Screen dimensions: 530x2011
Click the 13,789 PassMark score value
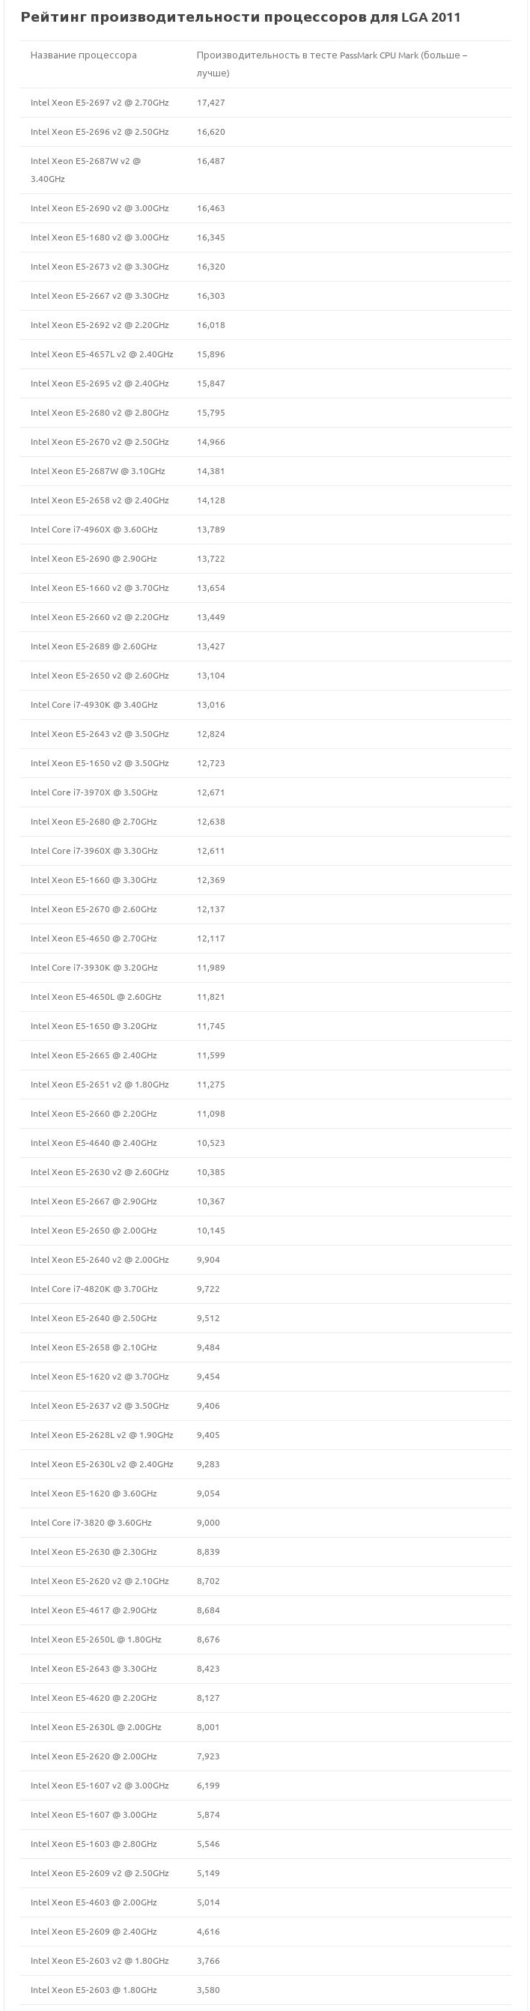(211, 530)
